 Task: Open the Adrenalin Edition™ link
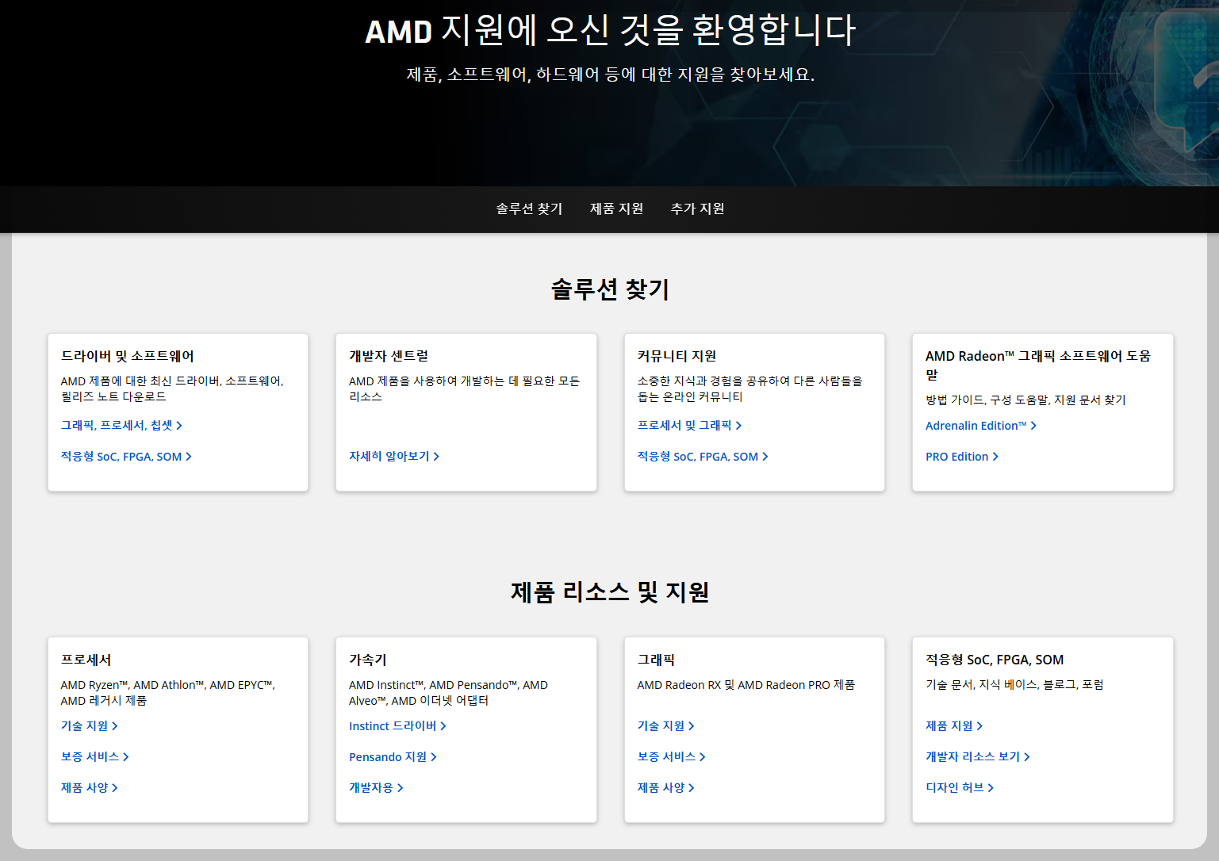pyautogui.click(x=981, y=426)
